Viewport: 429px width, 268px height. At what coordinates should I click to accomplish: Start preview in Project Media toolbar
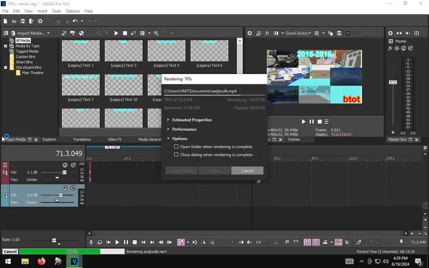click(x=116, y=33)
